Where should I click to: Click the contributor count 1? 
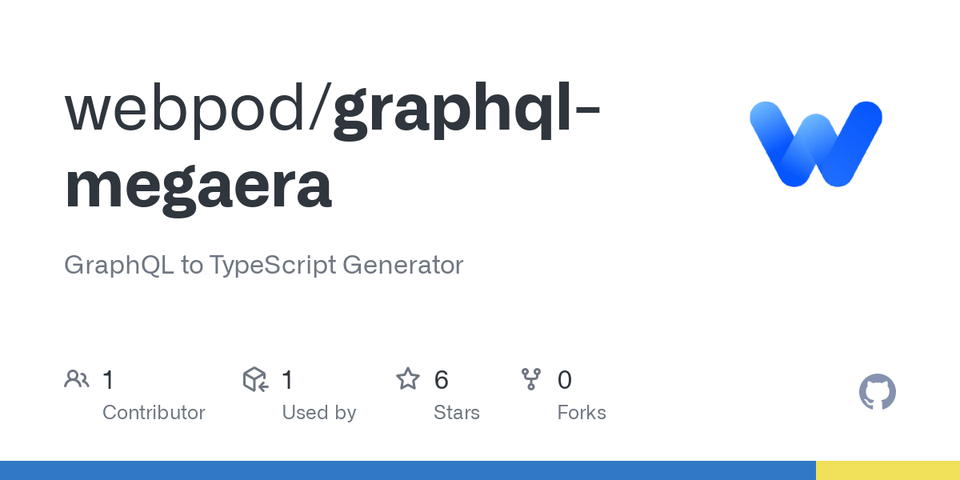tap(109, 380)
